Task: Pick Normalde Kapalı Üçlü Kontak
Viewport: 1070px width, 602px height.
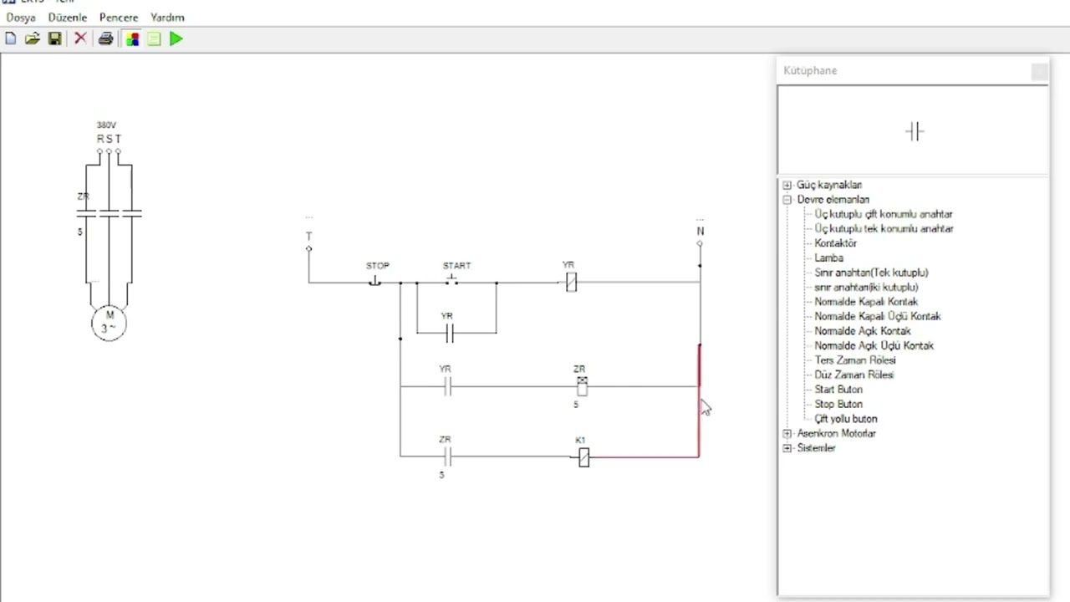Action: 878,316
